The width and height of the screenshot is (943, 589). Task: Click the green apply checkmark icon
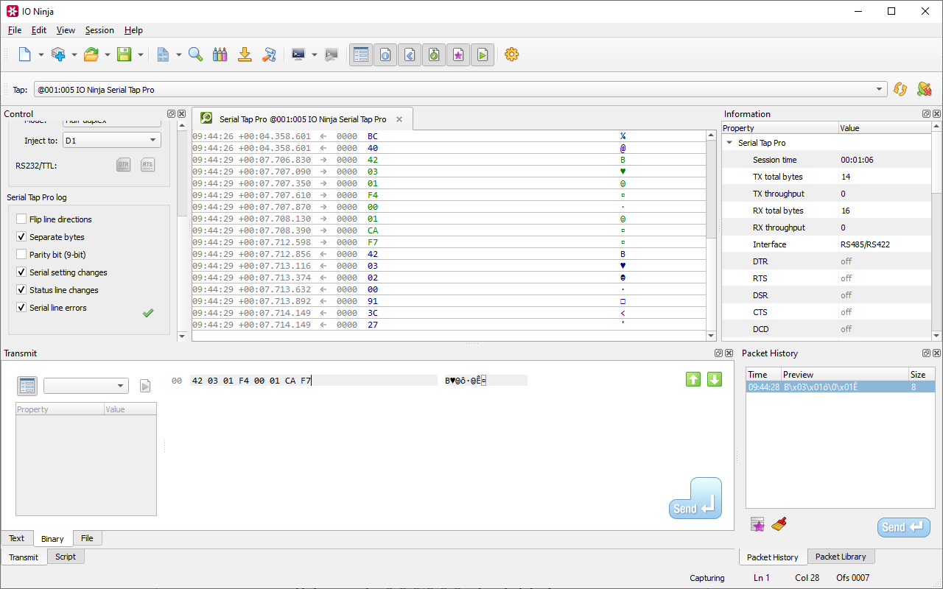(148, 313)
